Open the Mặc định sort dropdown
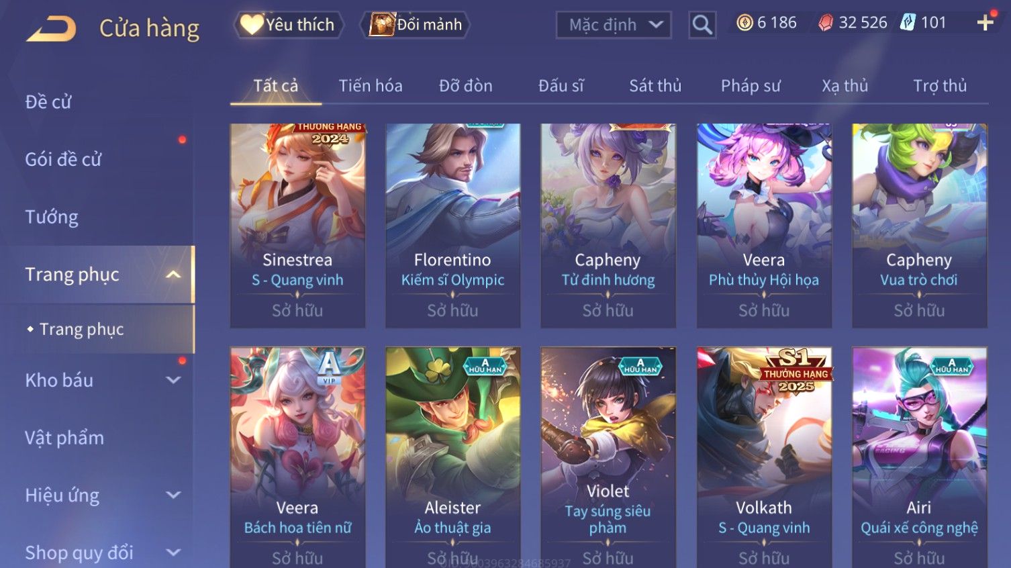The image size is (1011, 568). [x=614, y=26]
